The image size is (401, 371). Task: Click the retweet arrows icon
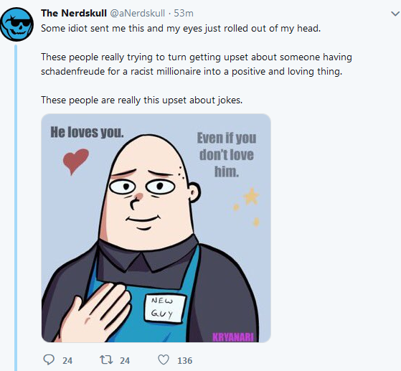pos(106,360)
